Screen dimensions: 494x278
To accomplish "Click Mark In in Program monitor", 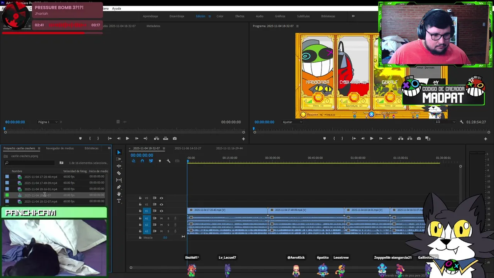I will coord(334,138).
